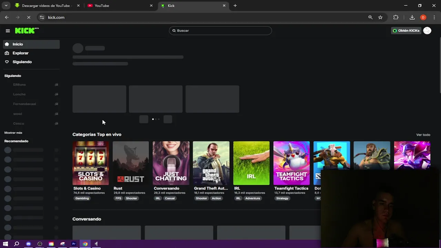Viewport: 441px width, 248px height.
Task: Click the site information icon
Action: pos(42,17)
